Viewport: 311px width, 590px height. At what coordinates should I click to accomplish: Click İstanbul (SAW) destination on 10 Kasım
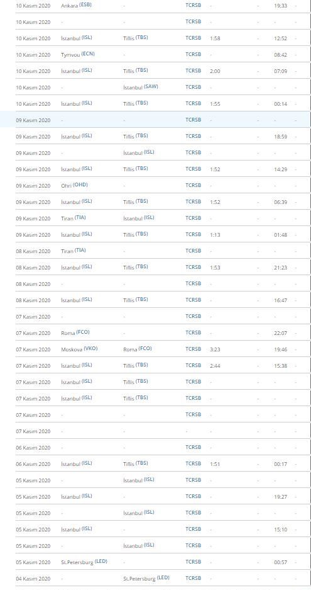point(141,87)
